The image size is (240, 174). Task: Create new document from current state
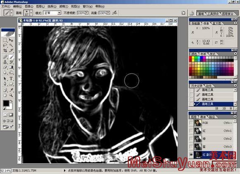pyautogui.click(x=216, y=108)
